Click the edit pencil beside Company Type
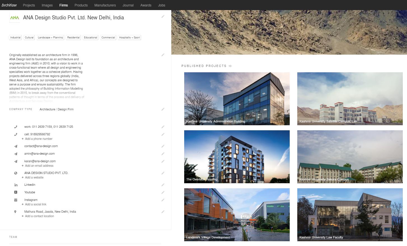407x246 pixels. tap(163, 109)
